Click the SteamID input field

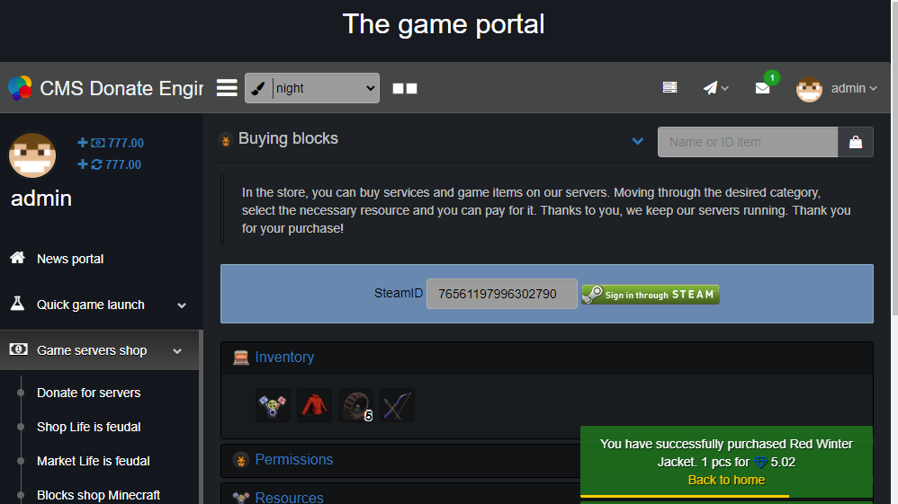(501, 294)
